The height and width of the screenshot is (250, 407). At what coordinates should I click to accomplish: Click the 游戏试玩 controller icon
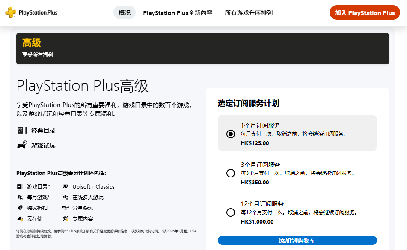[x=22, y=145]
